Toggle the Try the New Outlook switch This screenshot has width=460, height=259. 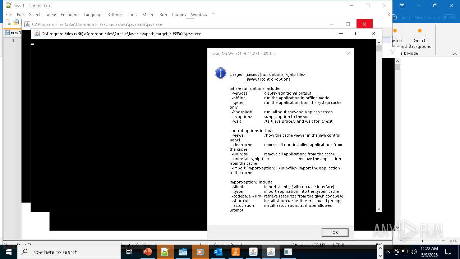(x=449, y=17)
